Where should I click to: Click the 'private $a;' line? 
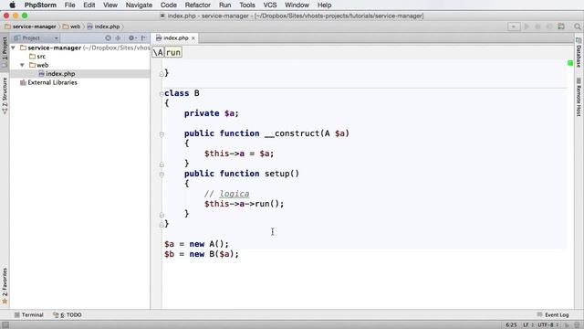(211, 113)
